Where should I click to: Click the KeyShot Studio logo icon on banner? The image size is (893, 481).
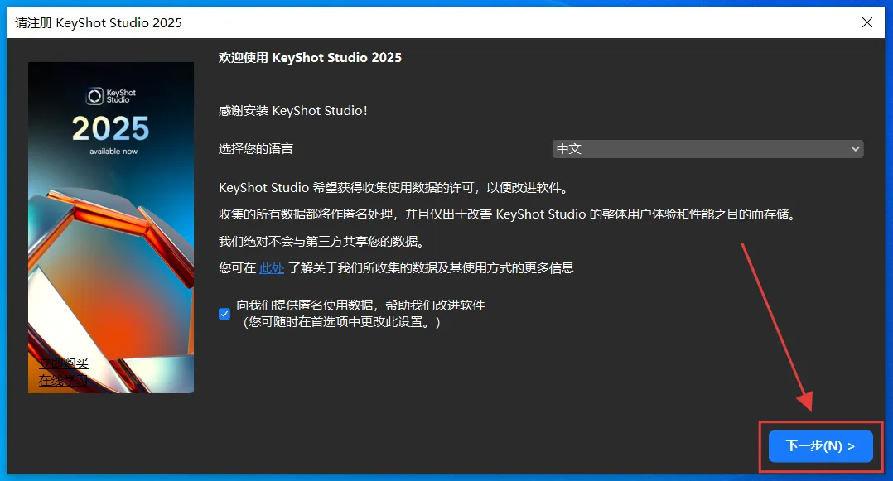94,96
